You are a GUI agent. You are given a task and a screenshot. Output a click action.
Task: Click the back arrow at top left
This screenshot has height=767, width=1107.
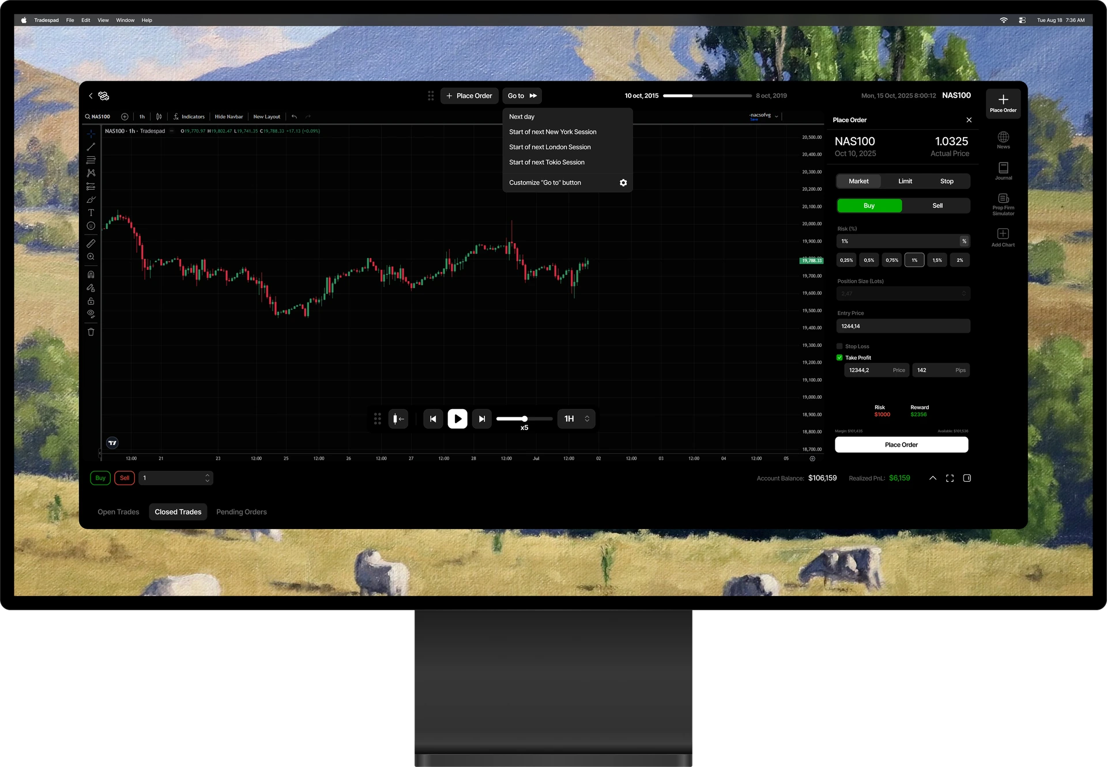[91, 96]
